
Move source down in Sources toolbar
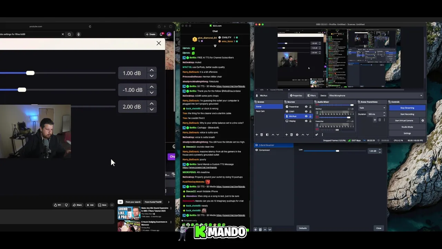307,135
